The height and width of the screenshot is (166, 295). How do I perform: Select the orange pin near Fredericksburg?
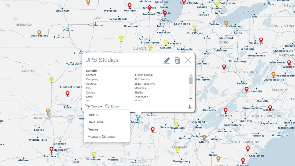coord(273,75)
